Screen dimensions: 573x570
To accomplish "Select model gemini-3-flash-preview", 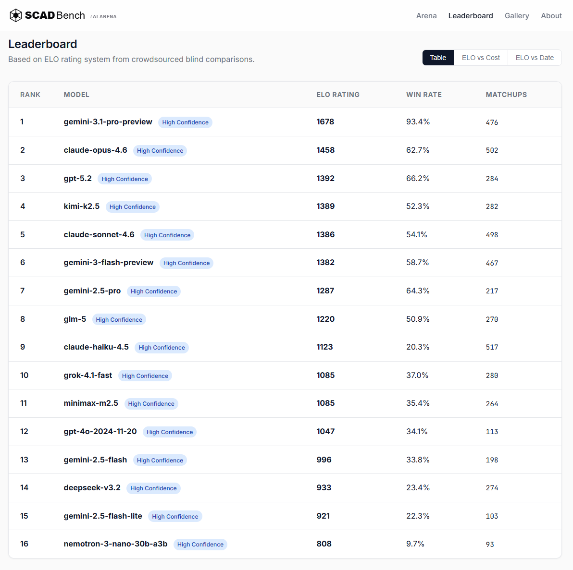I will (109, 263).
